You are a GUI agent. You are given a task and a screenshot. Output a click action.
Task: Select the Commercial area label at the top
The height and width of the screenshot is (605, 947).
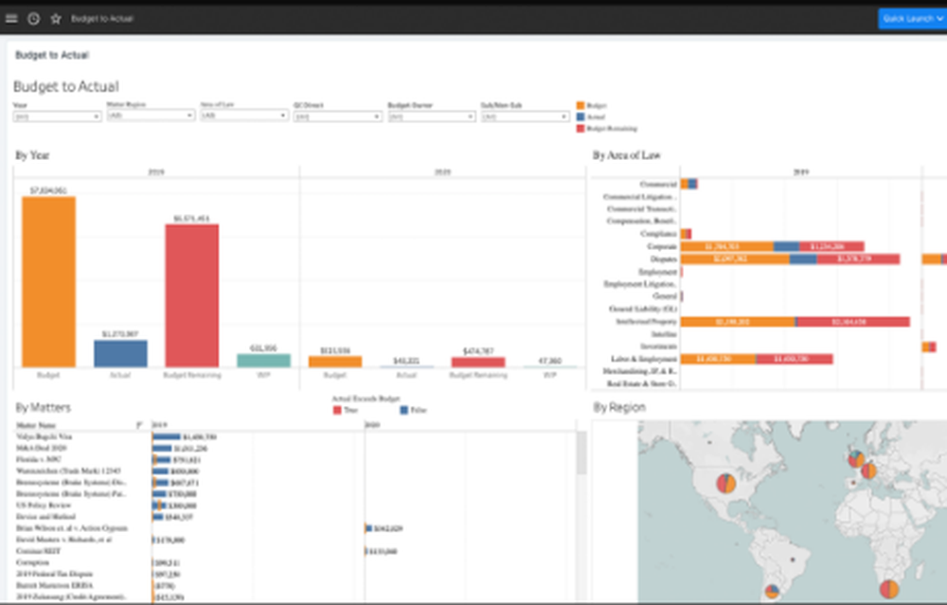pos(658,184)
